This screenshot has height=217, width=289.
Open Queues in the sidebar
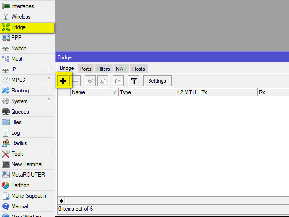click(20, 112)
